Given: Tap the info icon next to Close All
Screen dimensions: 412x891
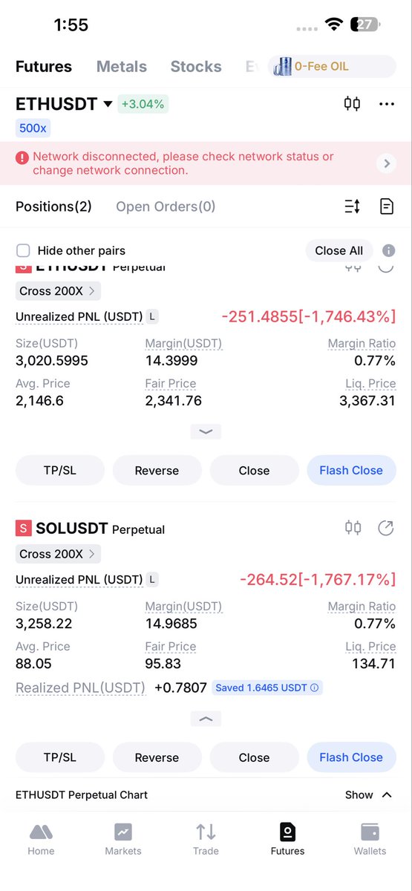Looking at the screenshot, I should pos(388,251).
